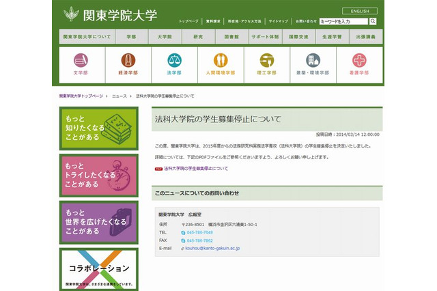Click the このニュースについてのお問い合わせ heading
The height and width of the screenshot is (291, 437).
point(197,193)
